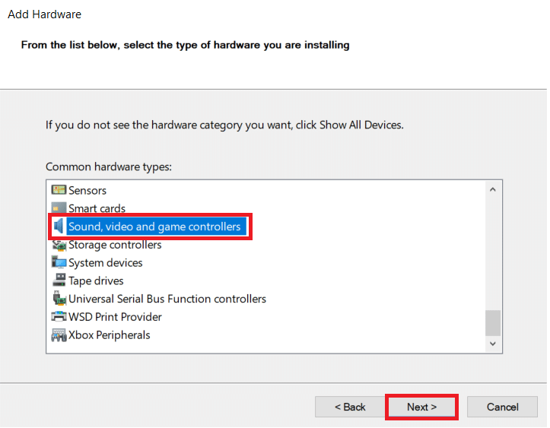This screenshot has width=550, height=428.
Task: Click the WSD Print Provider icon
Action: pos(59,317)
